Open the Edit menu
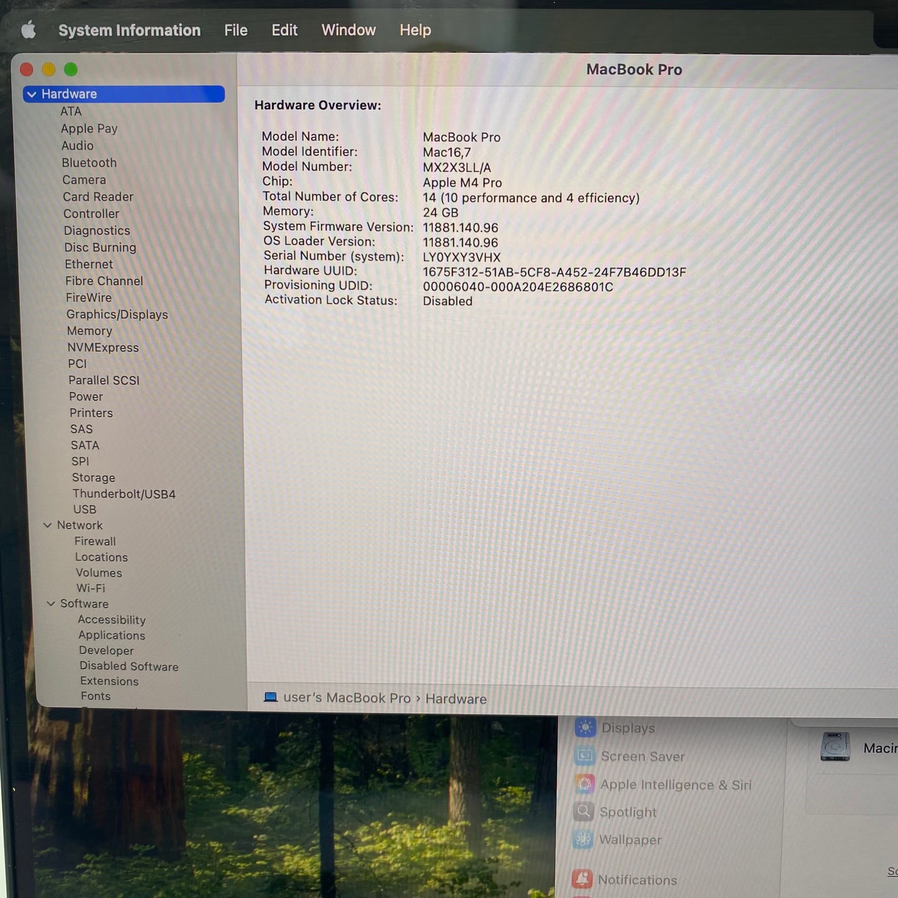Image resolution: width=898 pixels, height=898 pixels. (285, 30)
